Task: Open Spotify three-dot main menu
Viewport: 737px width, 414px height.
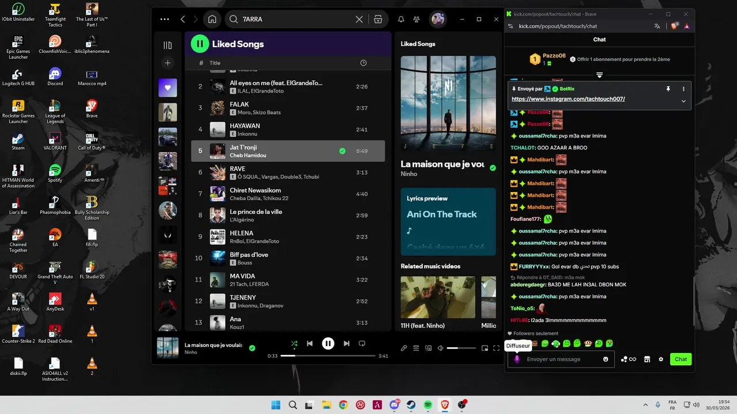Action: [165, 19]
